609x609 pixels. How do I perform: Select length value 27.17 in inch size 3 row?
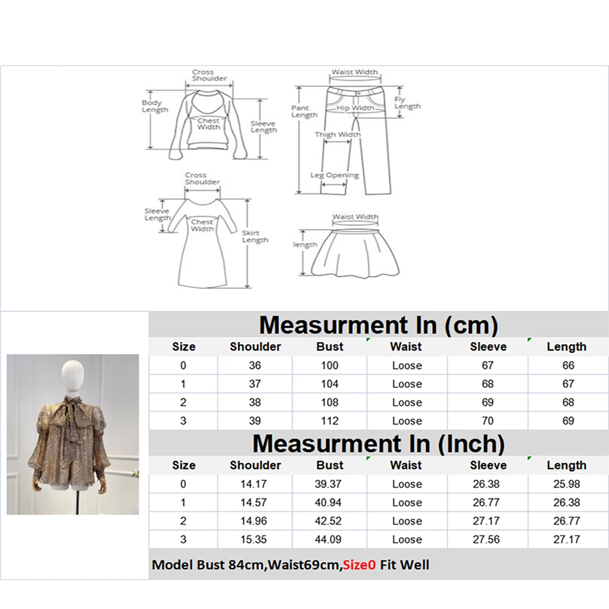pos(566,539)
